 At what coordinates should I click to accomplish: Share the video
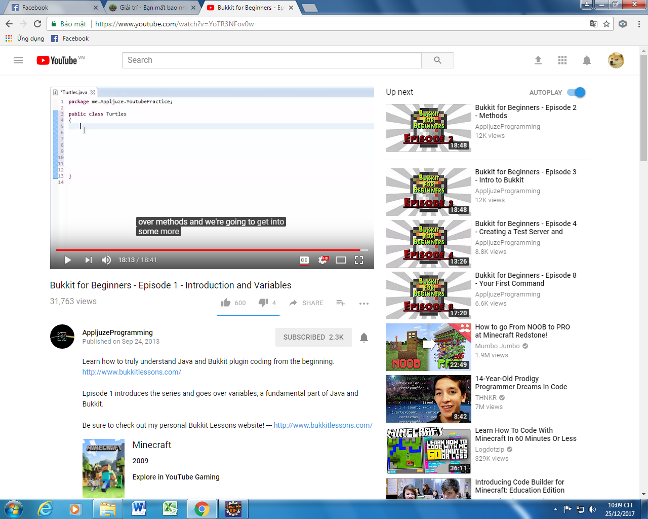[306, 303]
